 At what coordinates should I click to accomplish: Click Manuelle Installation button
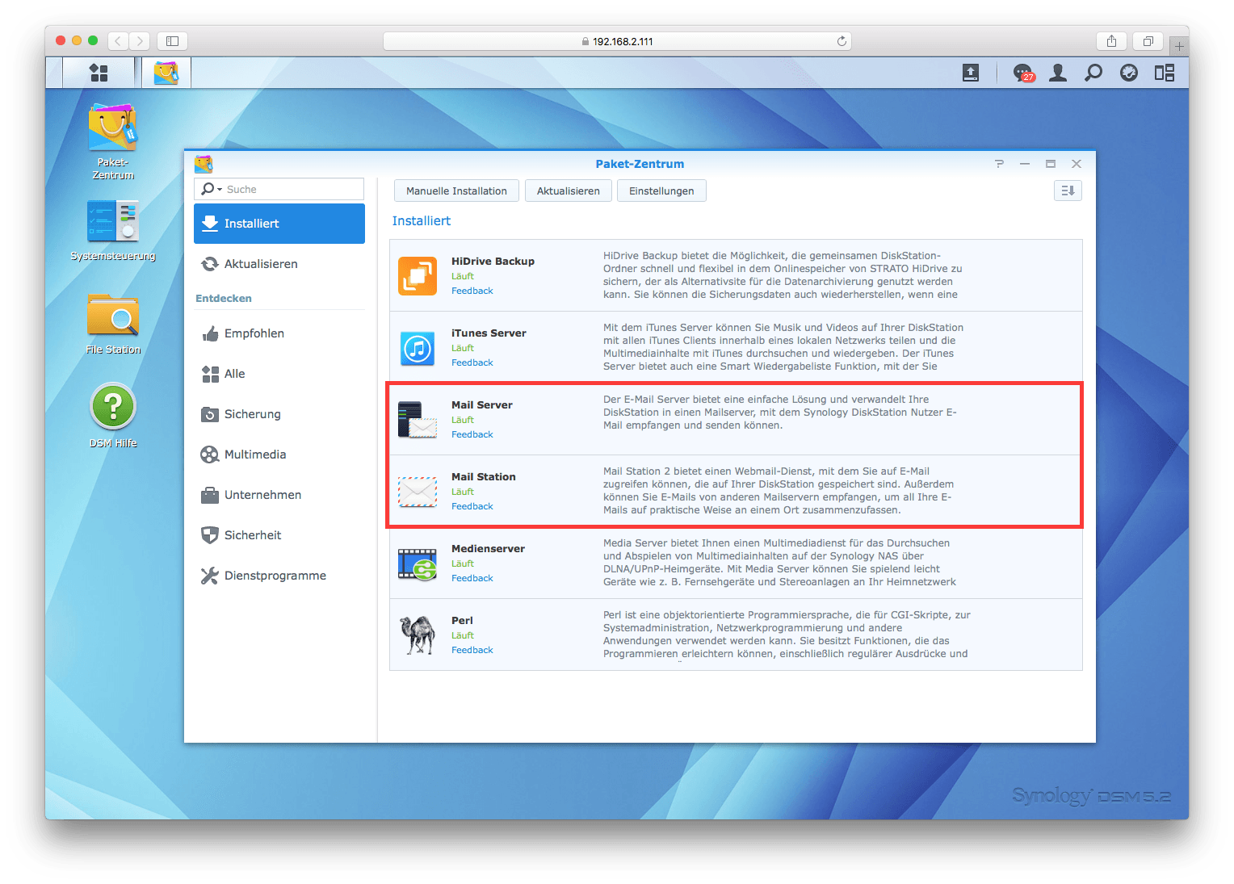pyautogui.click(x=456, y=191)
